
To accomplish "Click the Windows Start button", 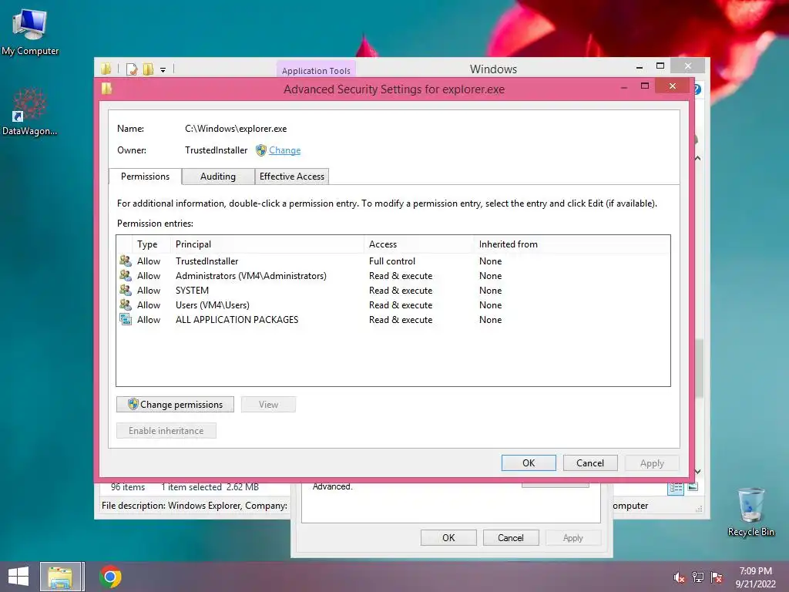I will pyautogui.click(x=18, y=577).
